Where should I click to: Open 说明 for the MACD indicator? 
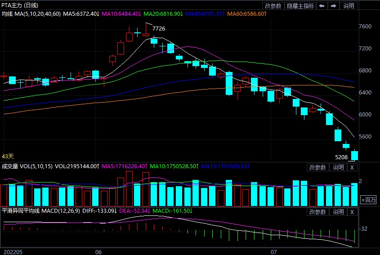[x=338, y=212]
